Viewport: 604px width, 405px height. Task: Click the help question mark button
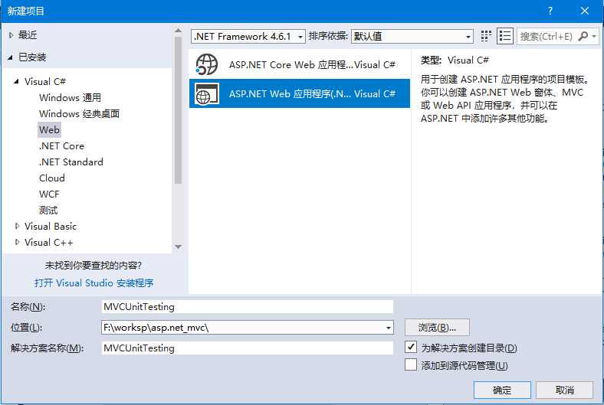(x=550, y=11)
